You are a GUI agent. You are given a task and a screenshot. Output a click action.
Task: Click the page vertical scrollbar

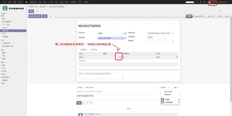coord(231,59)
